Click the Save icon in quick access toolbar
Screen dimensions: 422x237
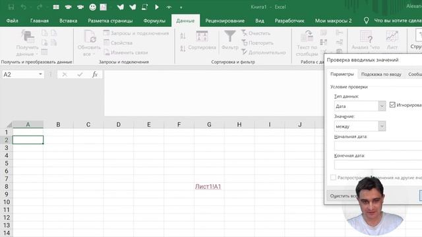coord(11,7)
